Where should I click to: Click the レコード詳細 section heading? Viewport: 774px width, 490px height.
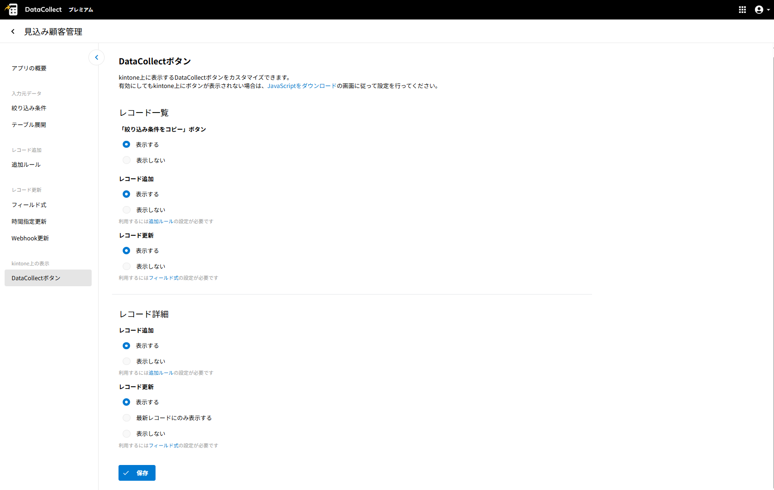tap(144, 314)
